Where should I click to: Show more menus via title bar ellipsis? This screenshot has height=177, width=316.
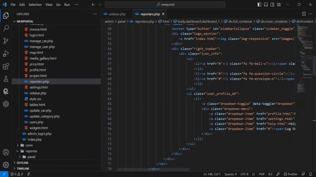[x=77, y=4]
